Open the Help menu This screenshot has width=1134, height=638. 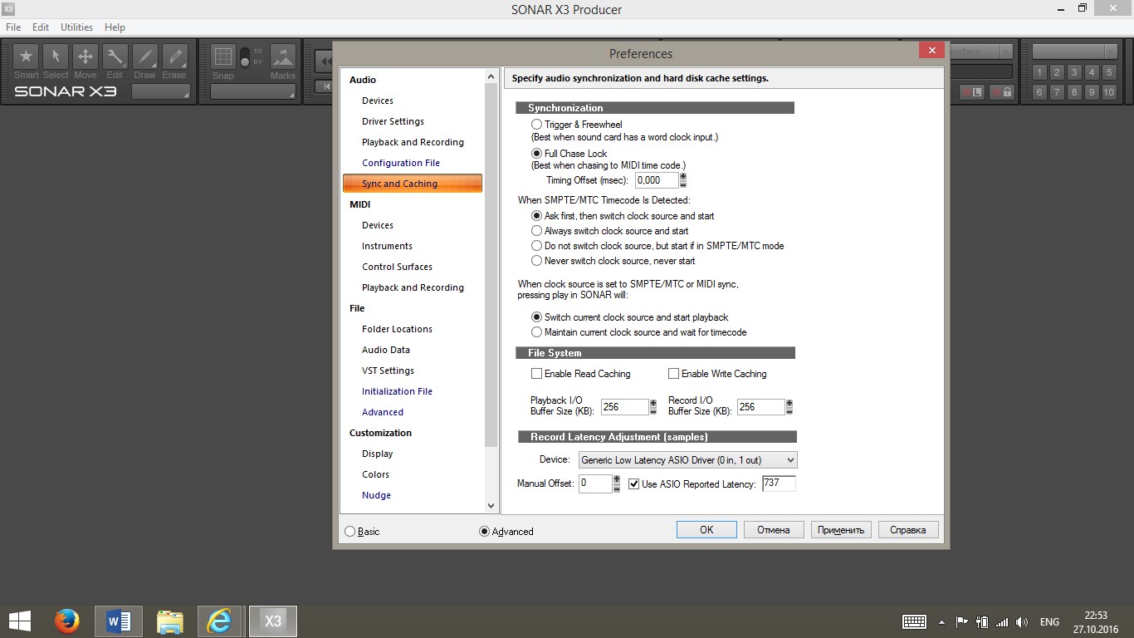(115, 27)
